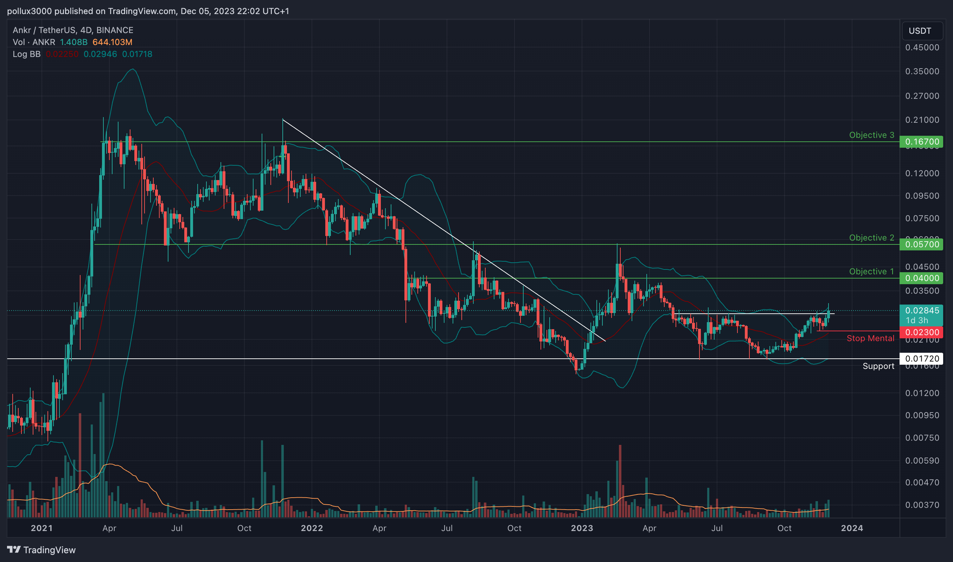
Task: Click the 0.03500 price axis label
Action: [922, 291]
